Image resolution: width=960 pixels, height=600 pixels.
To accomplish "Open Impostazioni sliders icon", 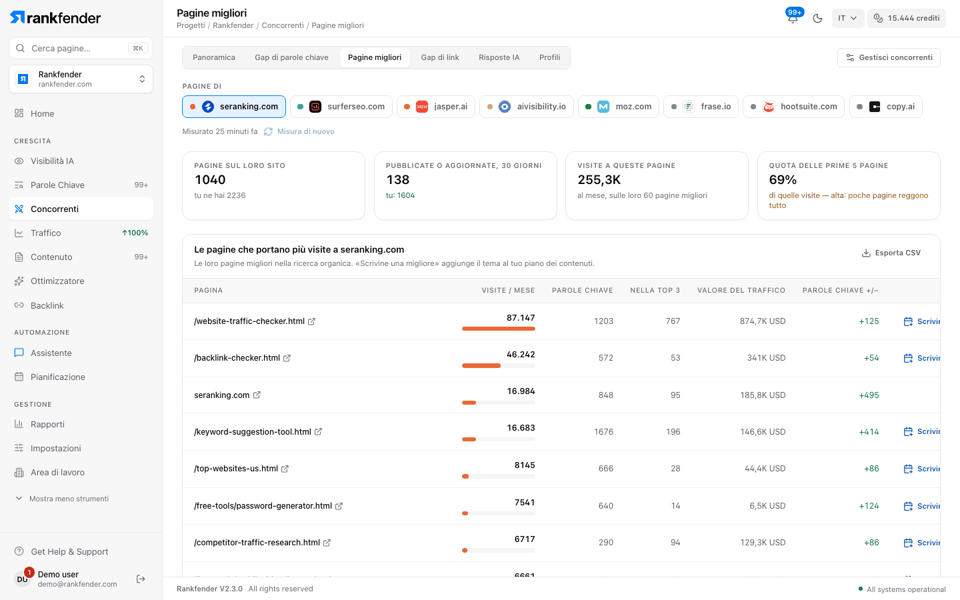I will tap(19, 449).
